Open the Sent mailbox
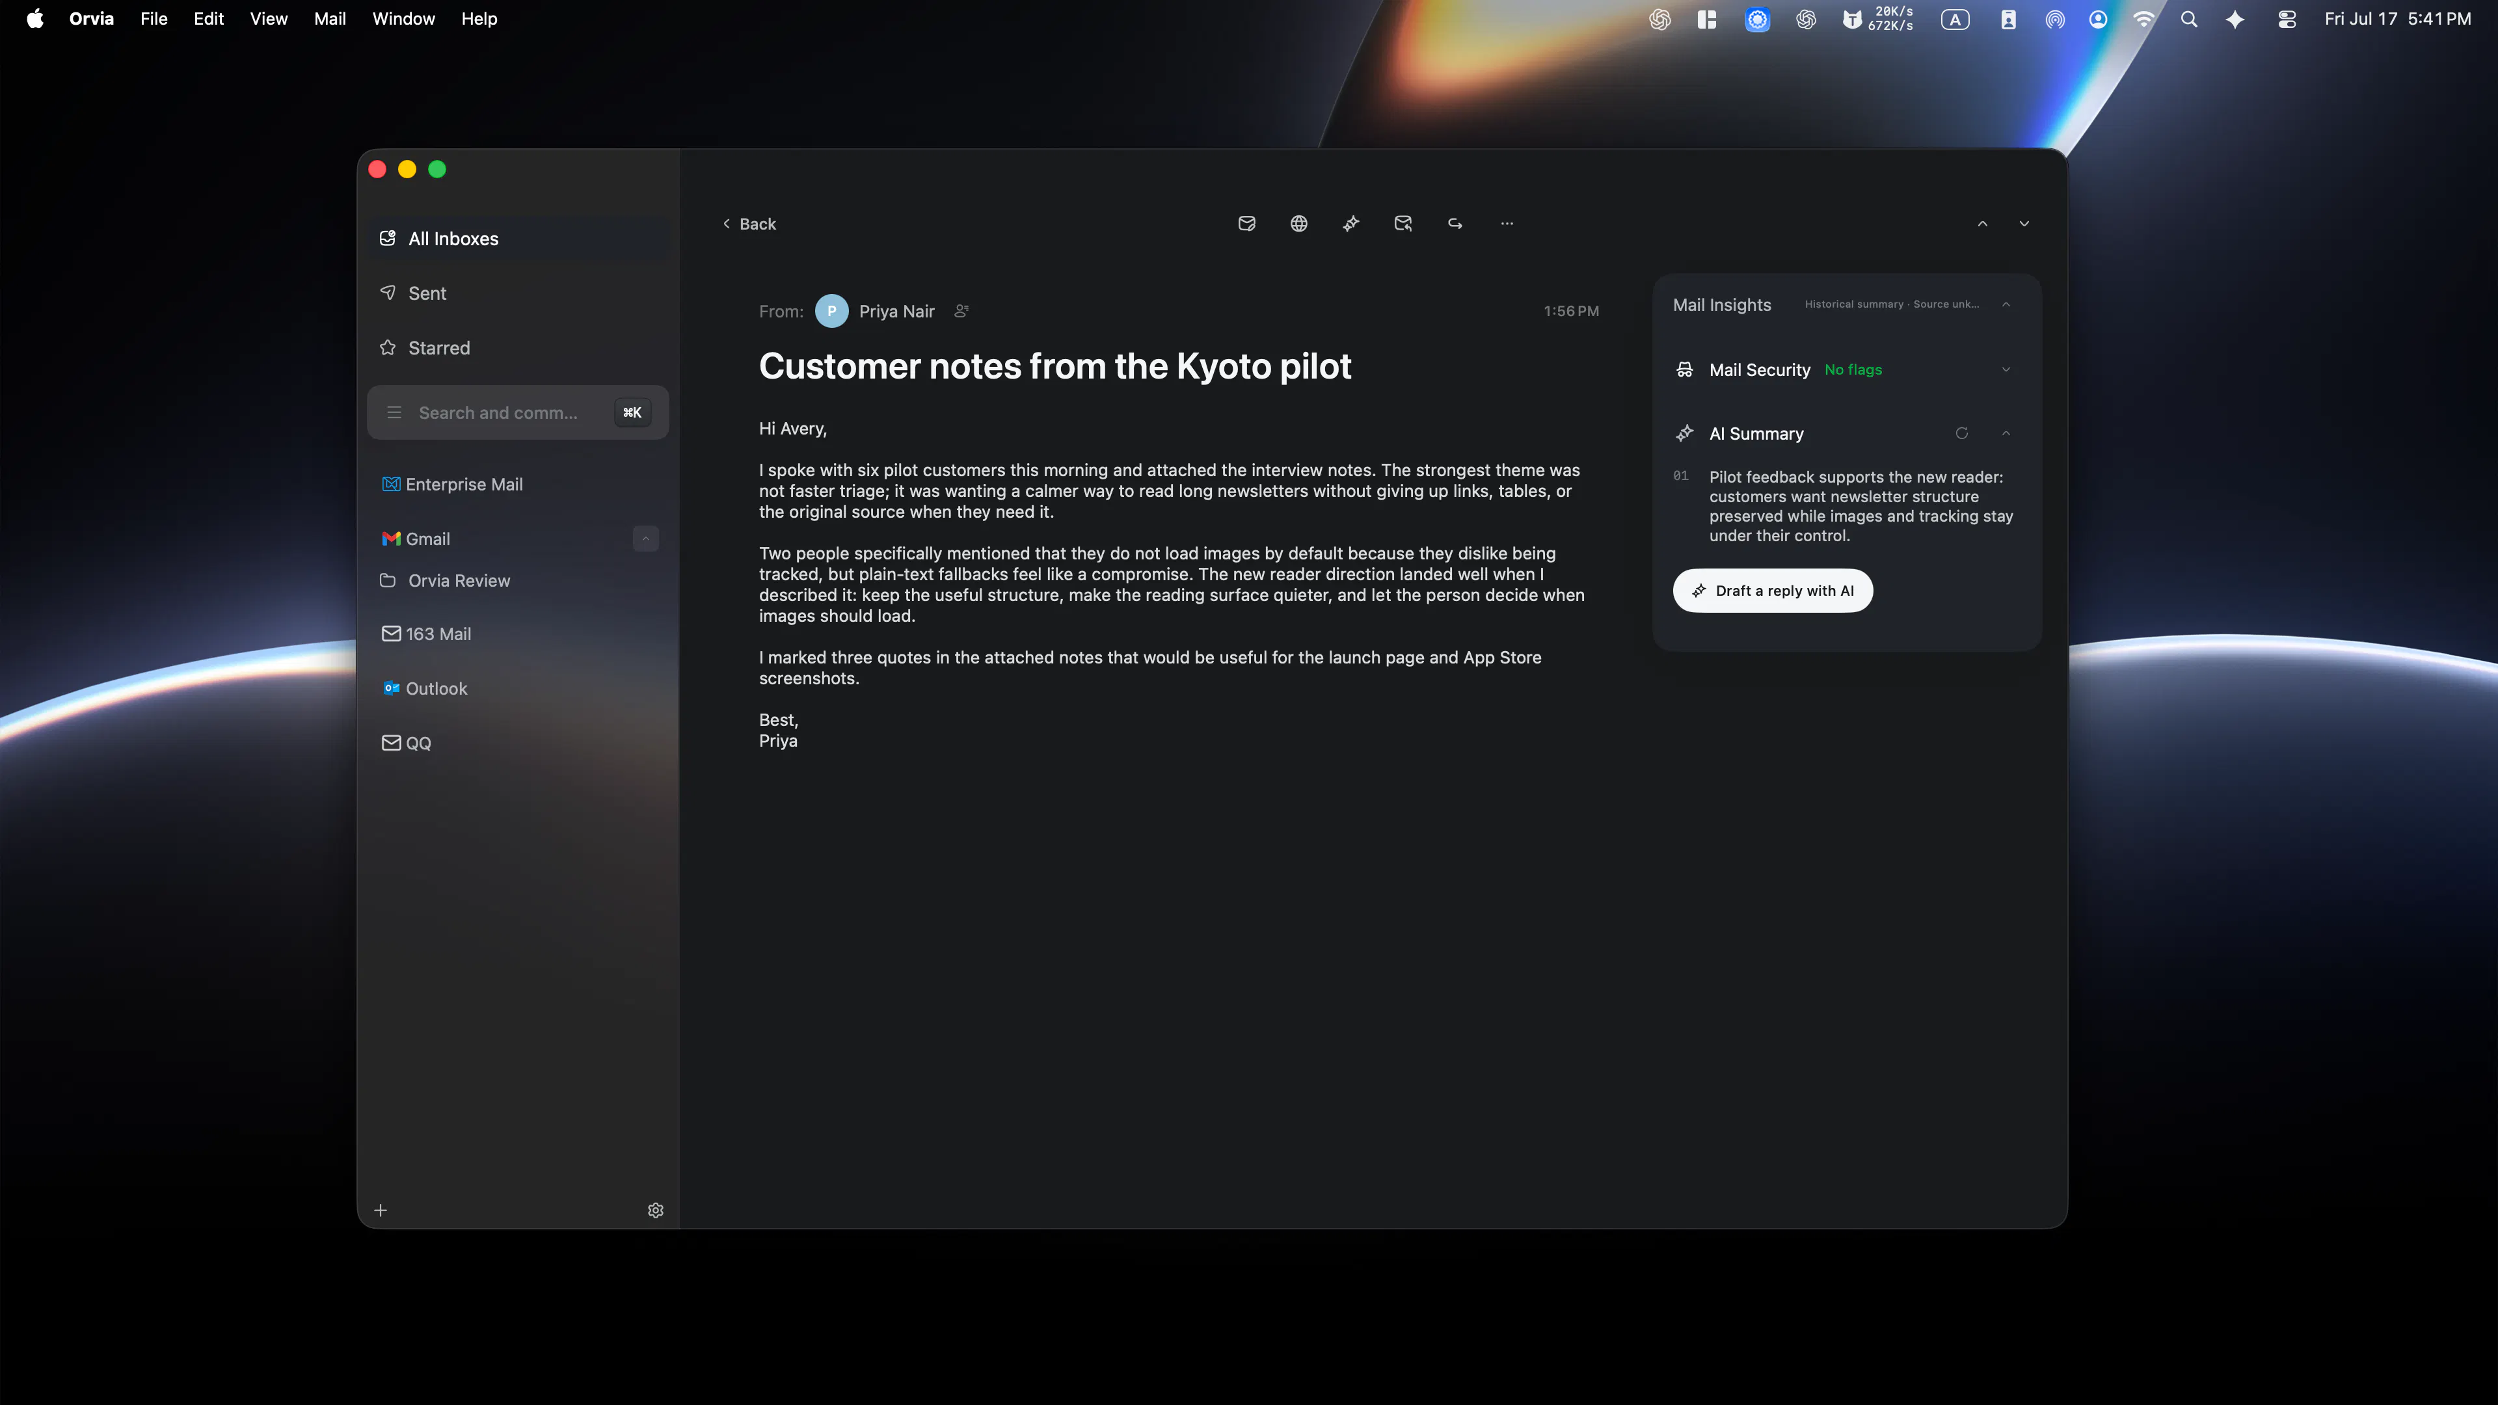Image resolution: width=2498 pixels, height=1405 pixels. [518, 293]
